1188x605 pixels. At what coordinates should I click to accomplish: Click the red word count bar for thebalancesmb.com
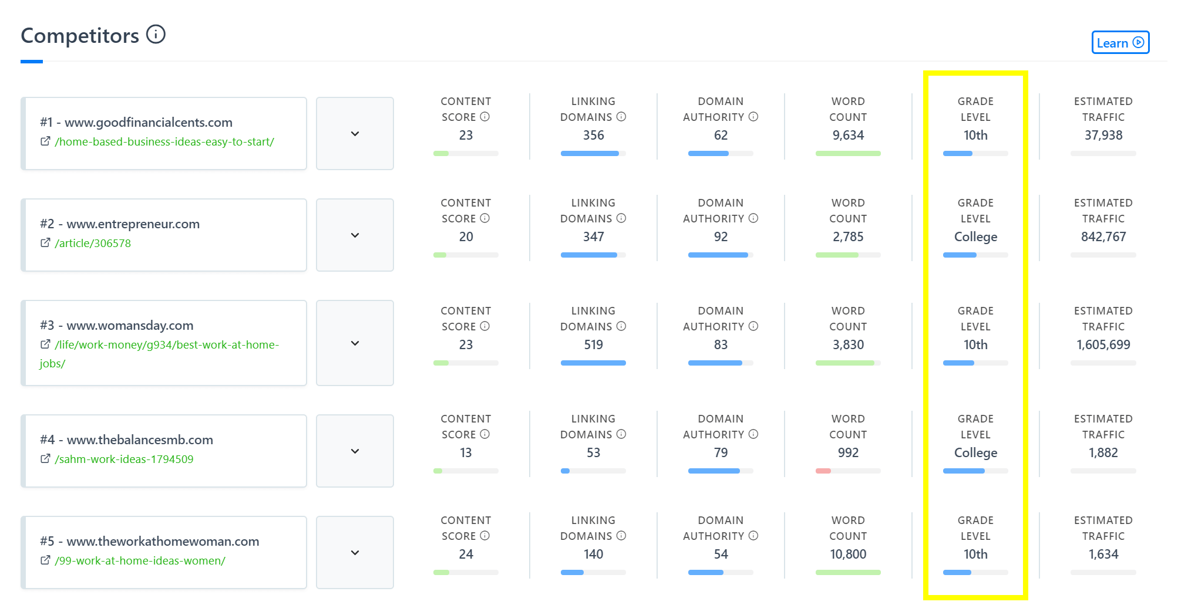tap(823, 471)
